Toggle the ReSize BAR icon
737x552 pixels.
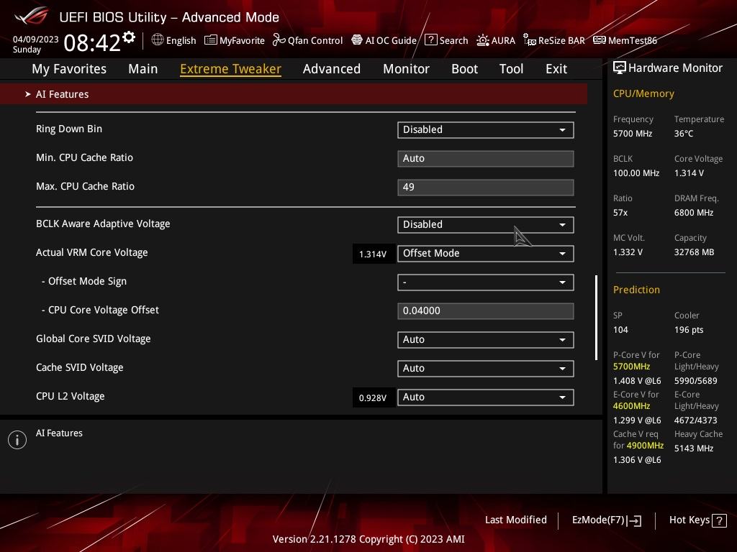click(x=529, y=40)
